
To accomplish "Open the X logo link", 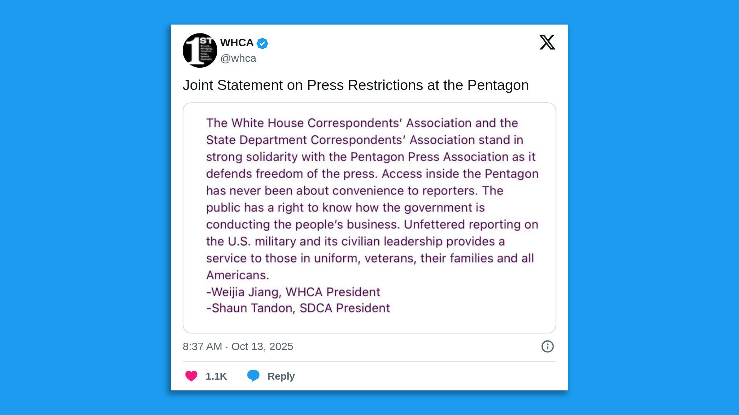I will [x=547, y=42].
